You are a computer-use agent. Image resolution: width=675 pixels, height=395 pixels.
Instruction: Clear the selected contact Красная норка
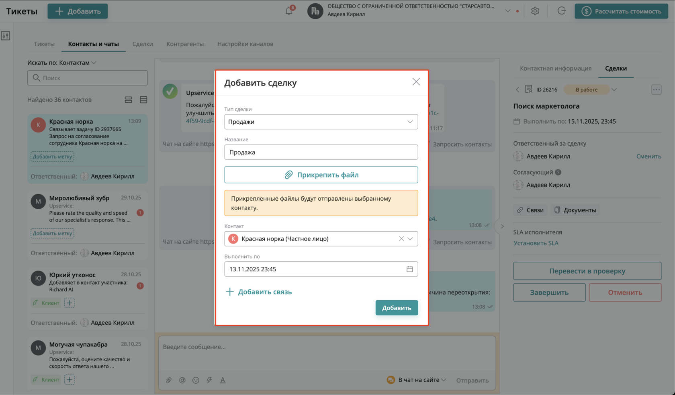click(401, 238)
